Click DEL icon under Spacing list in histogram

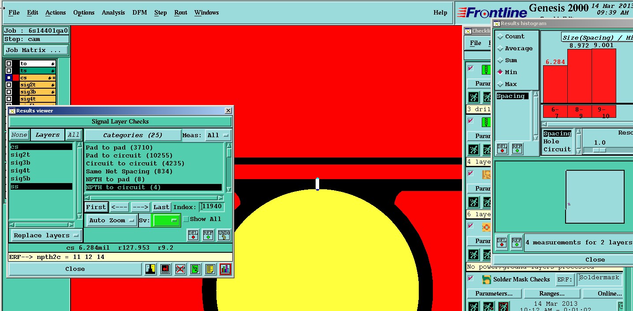pyautogui.click(x=502, y=149)
